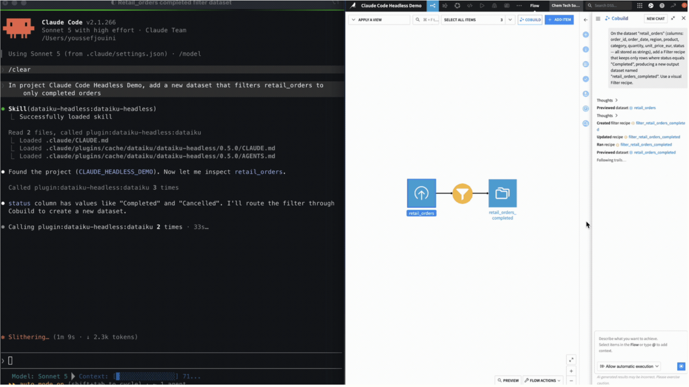Select the retail_orders dataset node in the Flow
The image size is (689, 387).
tap(421, 193)
